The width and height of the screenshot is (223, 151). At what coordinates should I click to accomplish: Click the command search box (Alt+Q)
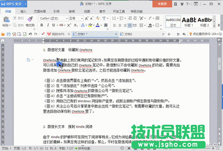pos(206,34)
